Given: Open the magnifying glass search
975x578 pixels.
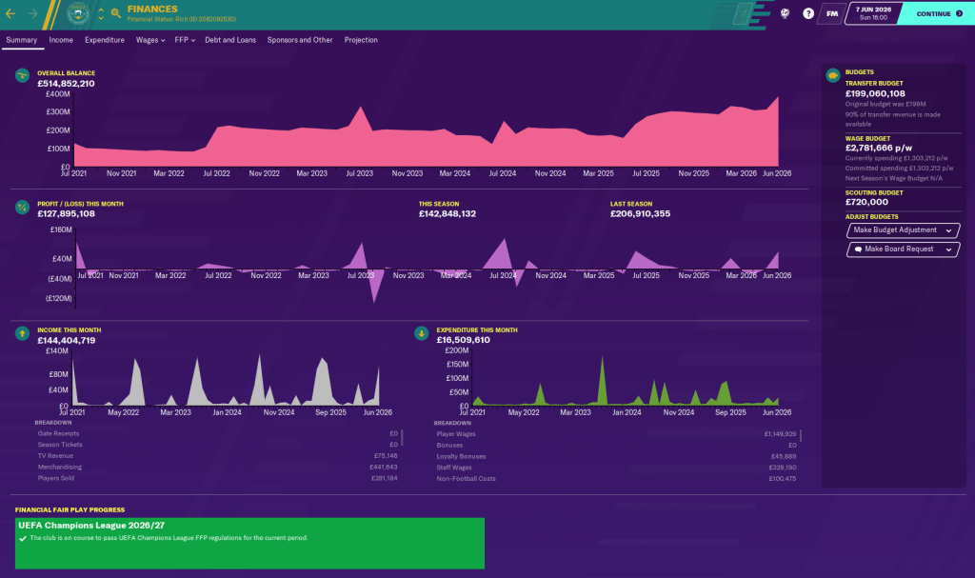Looking at the screenshot, I should (x=115, y=13).
